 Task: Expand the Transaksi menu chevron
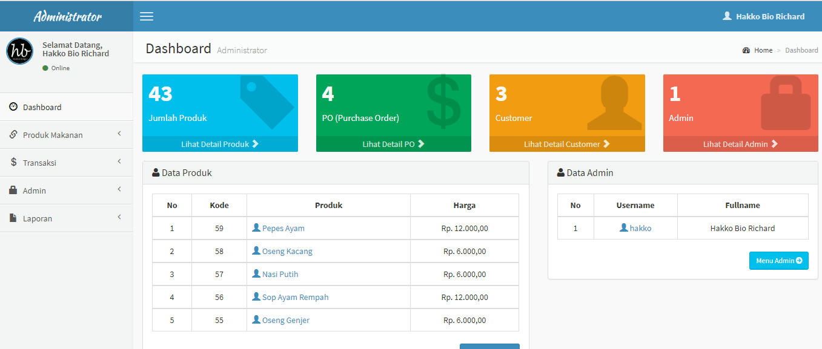[119, 161]
